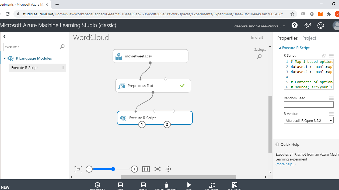Adjust the canvas zoom slider handle
The image size is (339, 190).
(113, 169)
